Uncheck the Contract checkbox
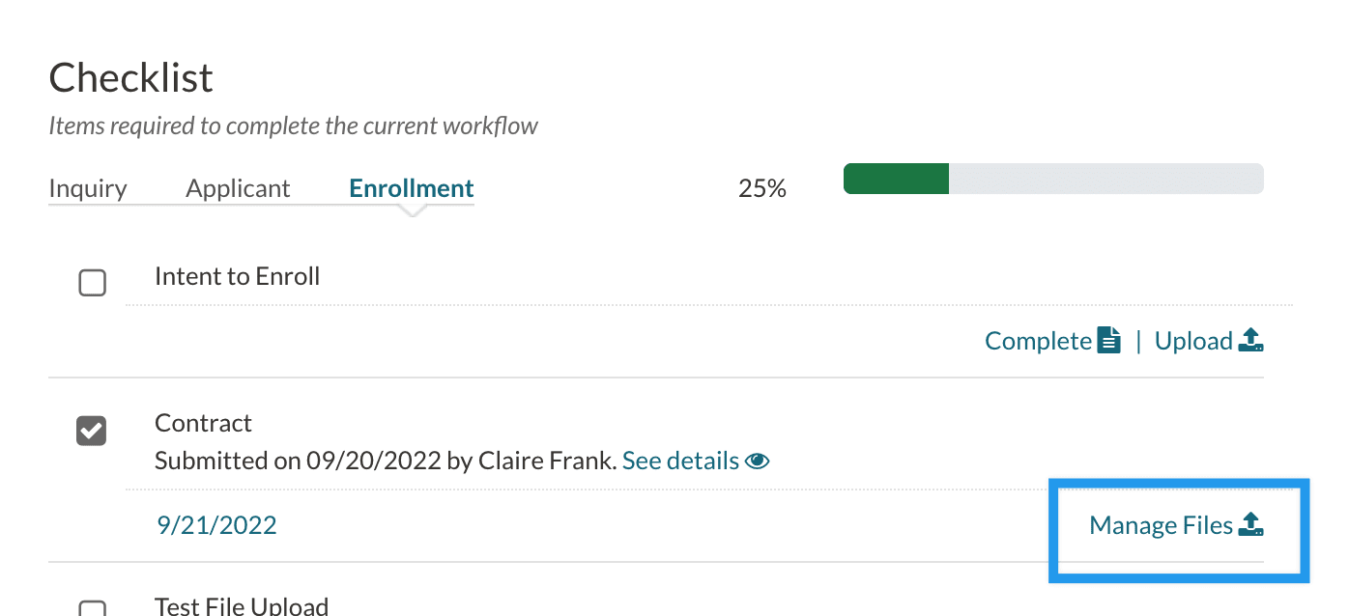 [92, 431]
